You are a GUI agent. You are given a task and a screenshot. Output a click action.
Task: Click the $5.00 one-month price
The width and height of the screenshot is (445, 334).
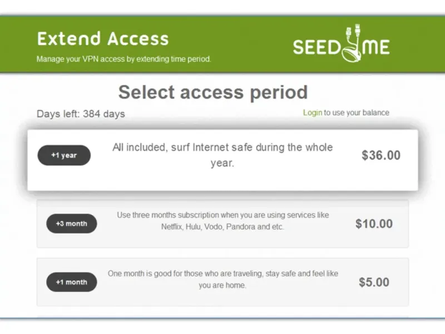374,282
